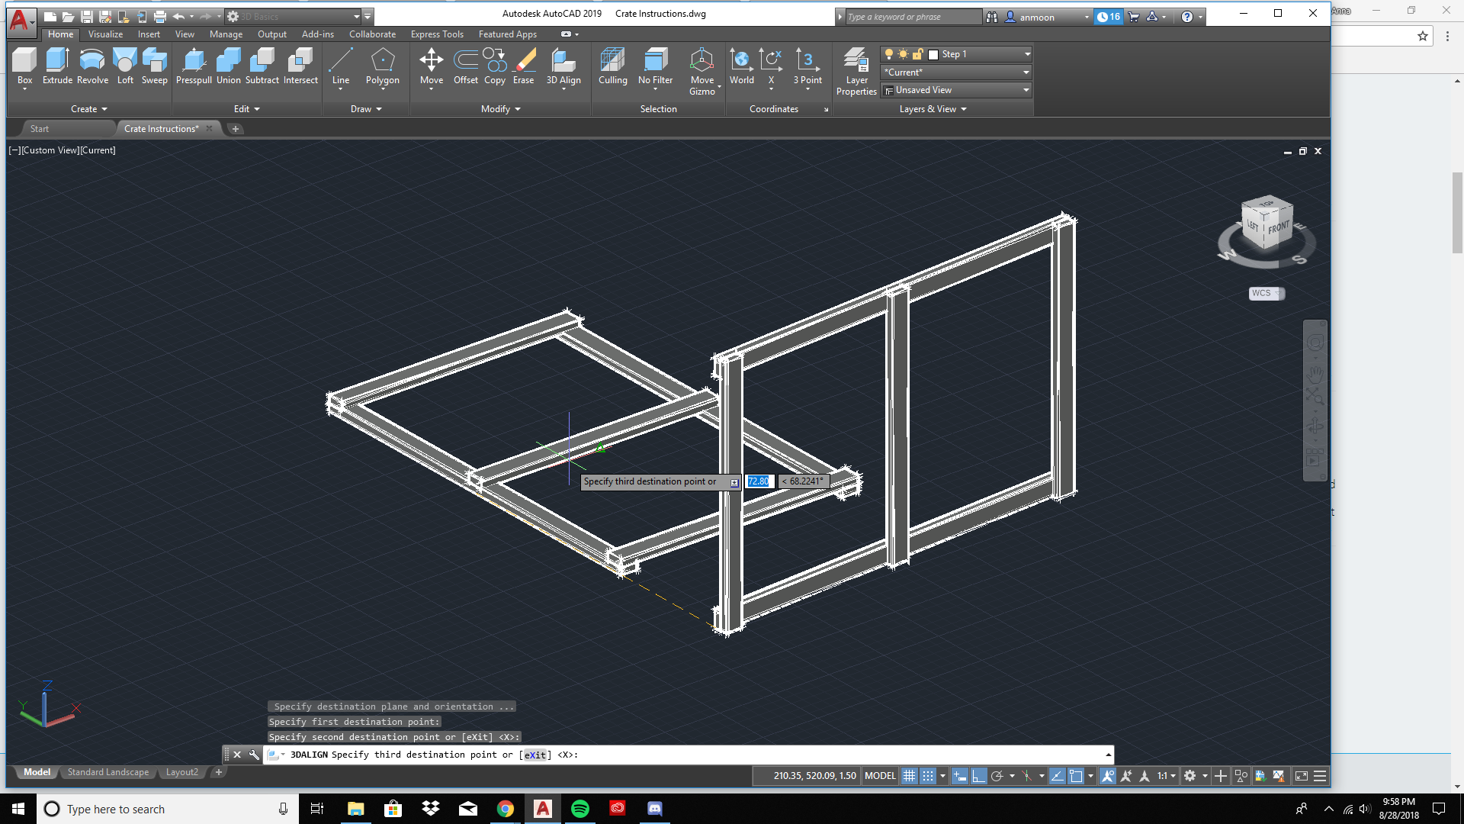Select the input field showing 72.88
Viewport: 1464px width, 824px height.
pyautogui.click(x=758, y=480)
